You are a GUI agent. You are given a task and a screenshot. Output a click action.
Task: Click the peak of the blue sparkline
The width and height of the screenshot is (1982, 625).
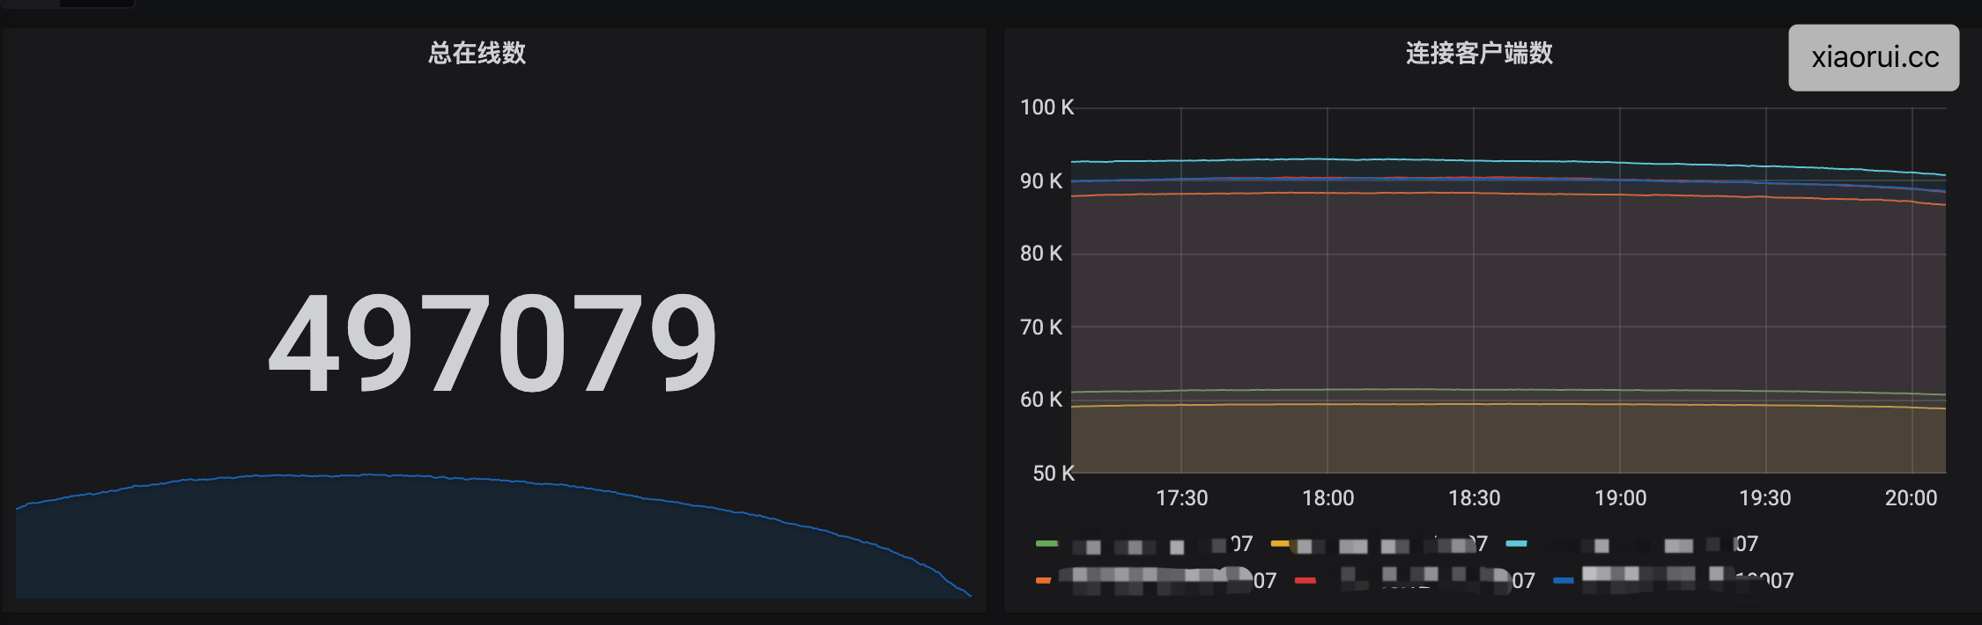click(x=370, y=475)
